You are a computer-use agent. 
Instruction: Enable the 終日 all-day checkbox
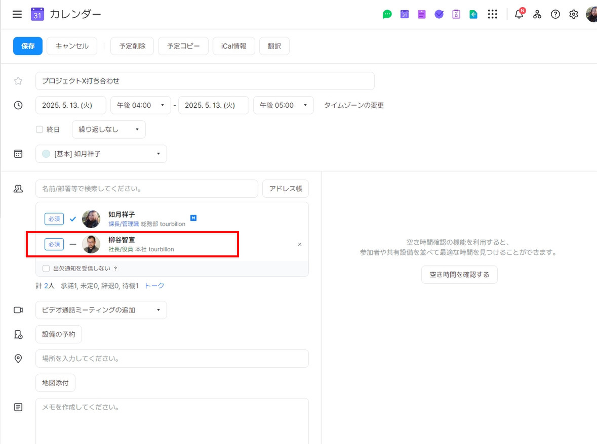[x=39, y=129]
